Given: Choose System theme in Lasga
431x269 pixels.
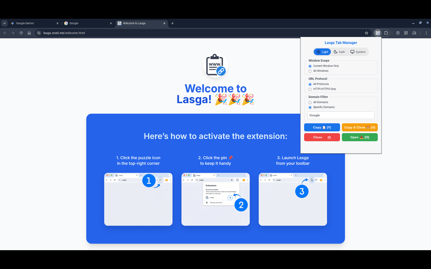Looking at the screenshot, I should pyautogui.click(x=358, y=52).
